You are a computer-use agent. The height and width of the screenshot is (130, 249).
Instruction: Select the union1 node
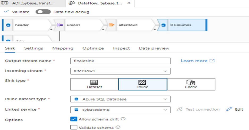[79, 25]
